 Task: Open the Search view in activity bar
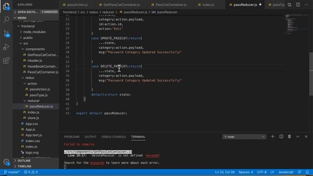[x=6, y=20]
